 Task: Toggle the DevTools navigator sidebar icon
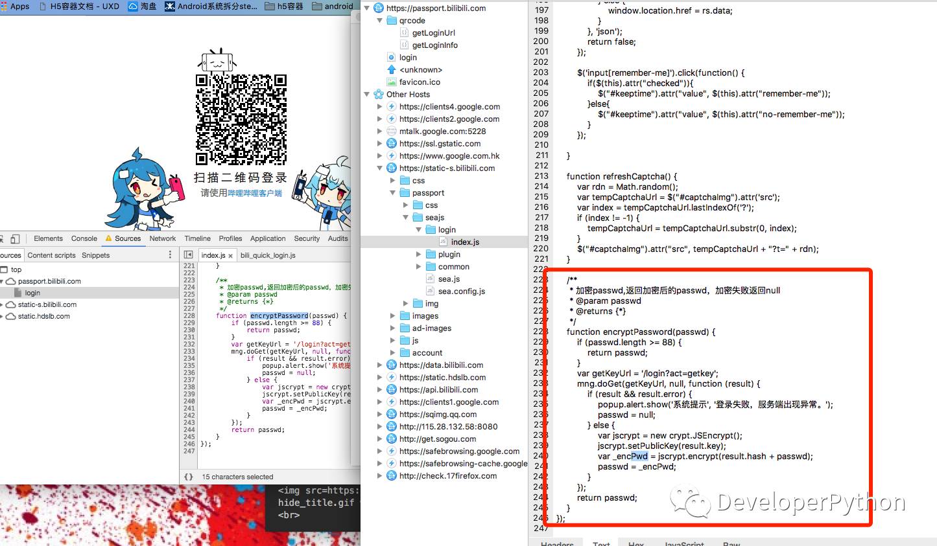189,255
